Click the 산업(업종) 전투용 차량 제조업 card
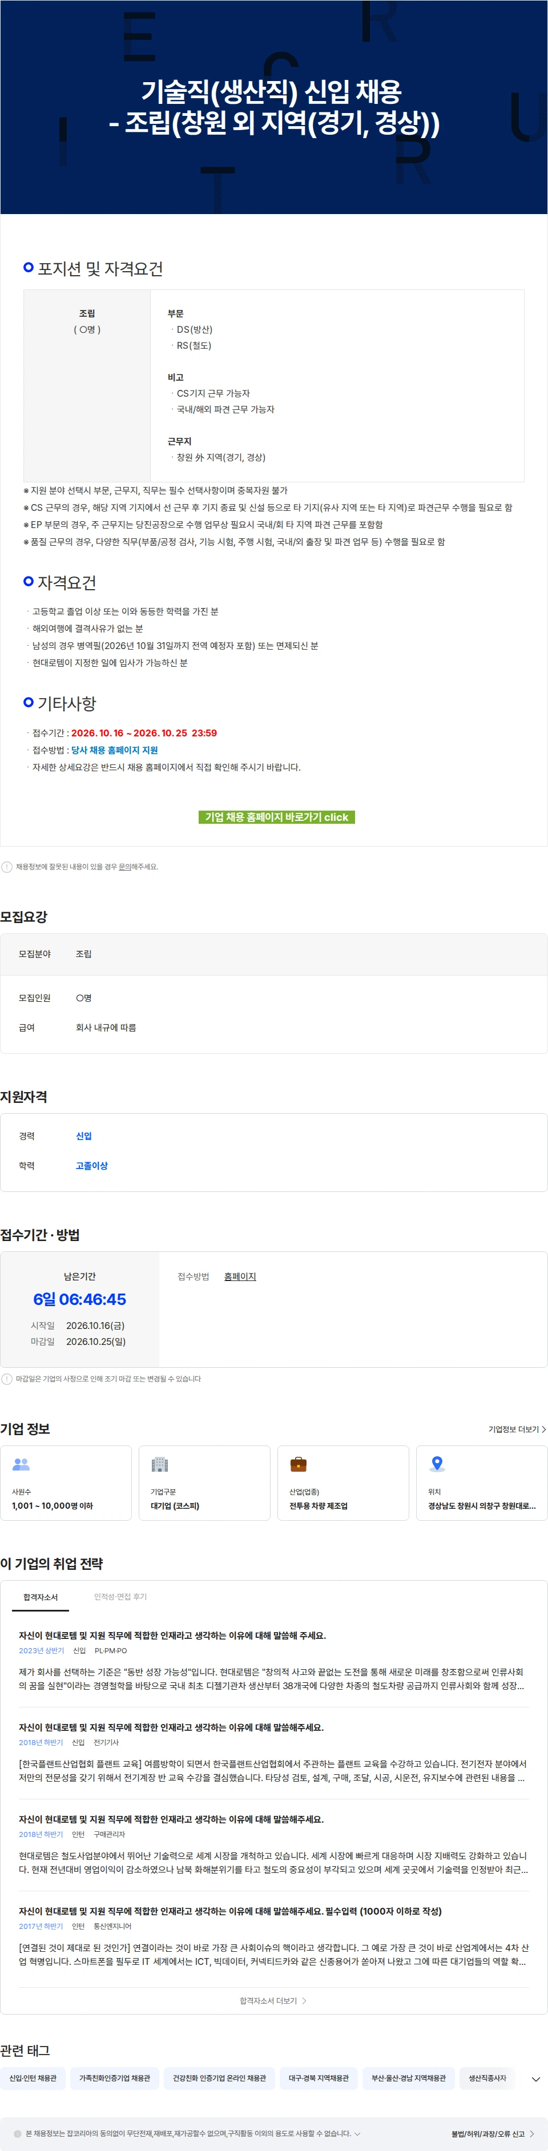The image size is (548, 2151). pyautogui.click(x=343, y=1483)
